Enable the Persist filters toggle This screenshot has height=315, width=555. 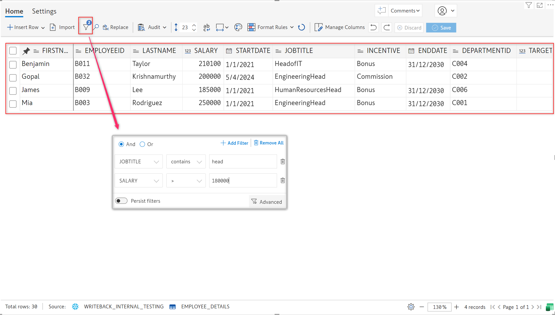[x=121, y=201]
